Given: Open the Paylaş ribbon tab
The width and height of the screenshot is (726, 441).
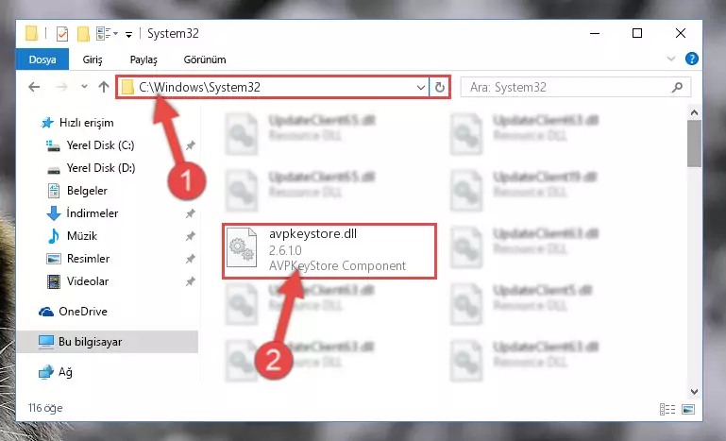Looking at the screenshot, I should pyautogui.click(x=144, y=59).
